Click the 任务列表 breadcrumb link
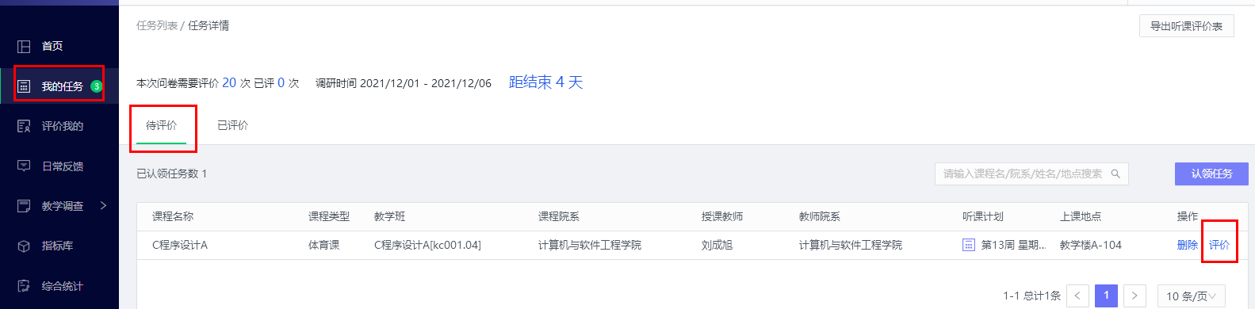1255x309 pixels. [x=157, y=25]
